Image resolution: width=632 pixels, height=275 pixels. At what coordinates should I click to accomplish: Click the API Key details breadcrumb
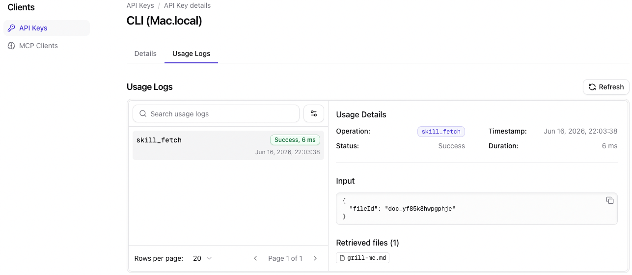click(187, 5)
